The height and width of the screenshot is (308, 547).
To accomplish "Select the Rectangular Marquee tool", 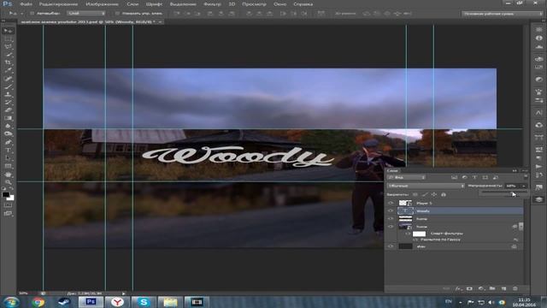I will coord(8,39).
